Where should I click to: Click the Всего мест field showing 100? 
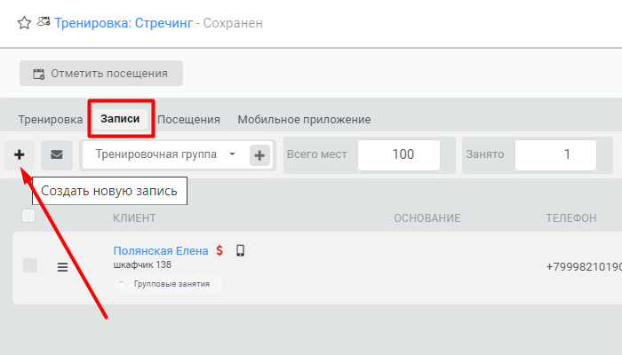pos(399,155)
